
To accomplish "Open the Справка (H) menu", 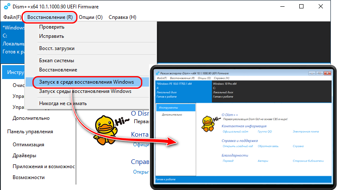I will click(x=122, y=17).
